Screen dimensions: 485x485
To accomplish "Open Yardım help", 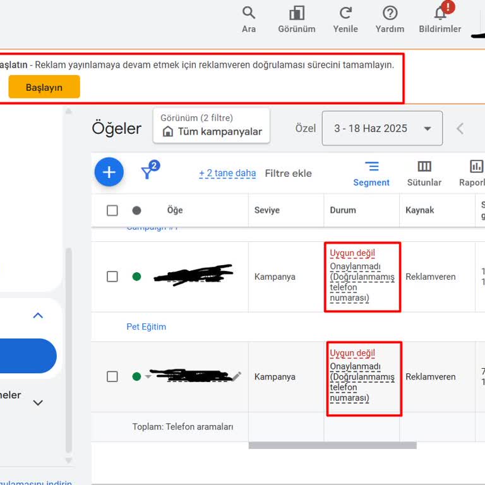I will click(390, 19).
